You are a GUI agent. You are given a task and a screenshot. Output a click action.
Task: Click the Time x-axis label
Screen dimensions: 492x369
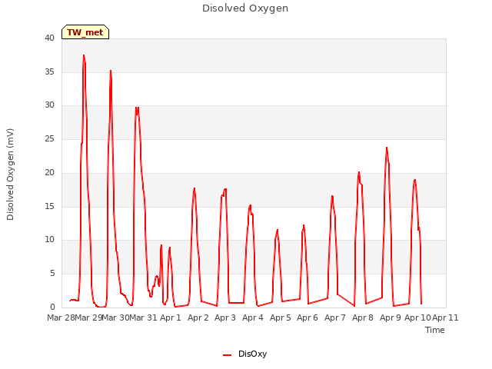pos(435,330)
